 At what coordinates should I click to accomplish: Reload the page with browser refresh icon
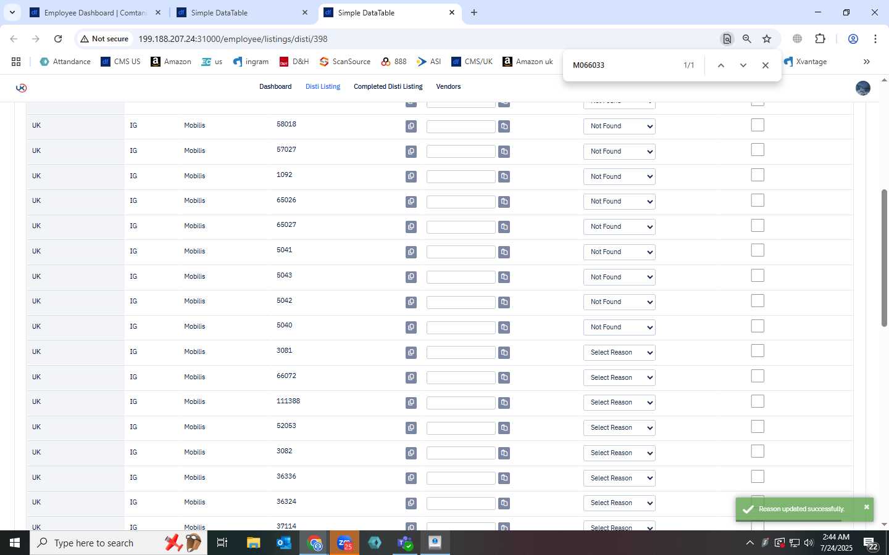tap(58, 39)
